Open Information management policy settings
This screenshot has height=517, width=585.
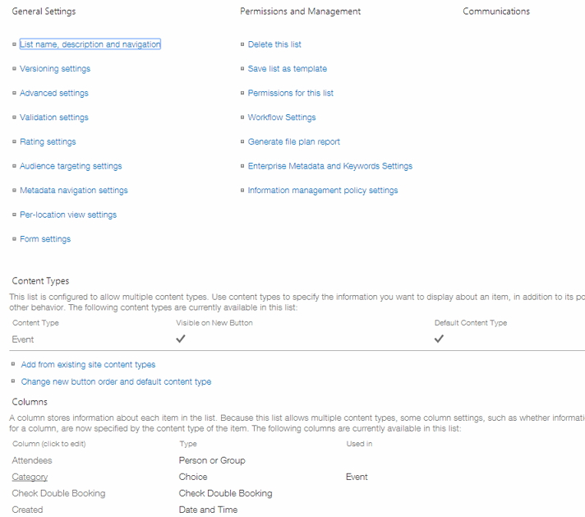(x=323, y=191)
